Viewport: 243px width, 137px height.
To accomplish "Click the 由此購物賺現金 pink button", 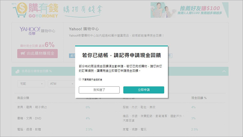I will 37,54.
